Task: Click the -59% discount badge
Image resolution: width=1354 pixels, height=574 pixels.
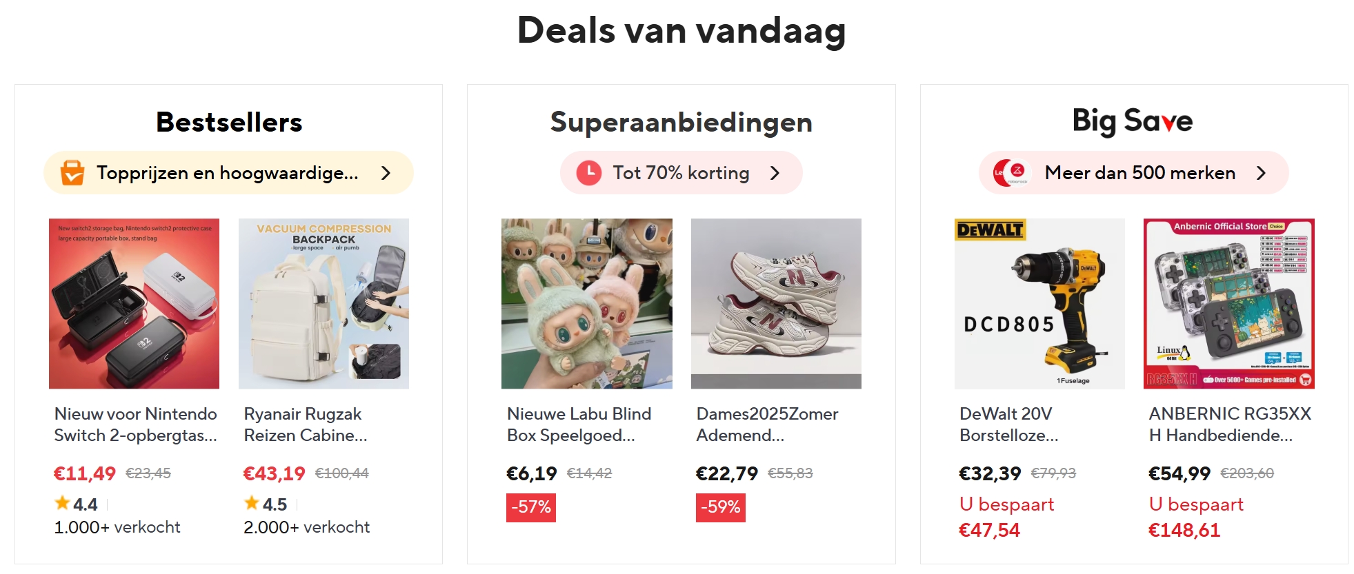Action: click(x=720, y=507)
